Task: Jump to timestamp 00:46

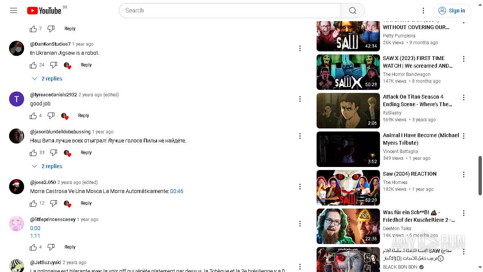Action: [x=177, y=191]
